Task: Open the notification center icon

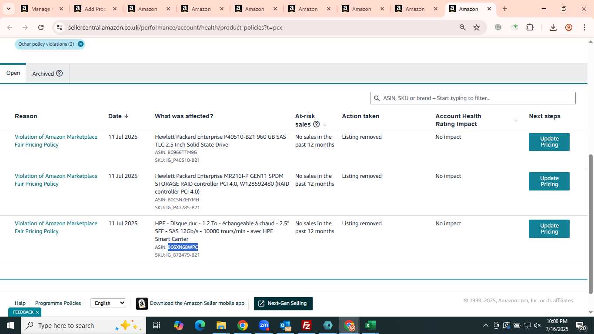Action: tap(581, 326)
